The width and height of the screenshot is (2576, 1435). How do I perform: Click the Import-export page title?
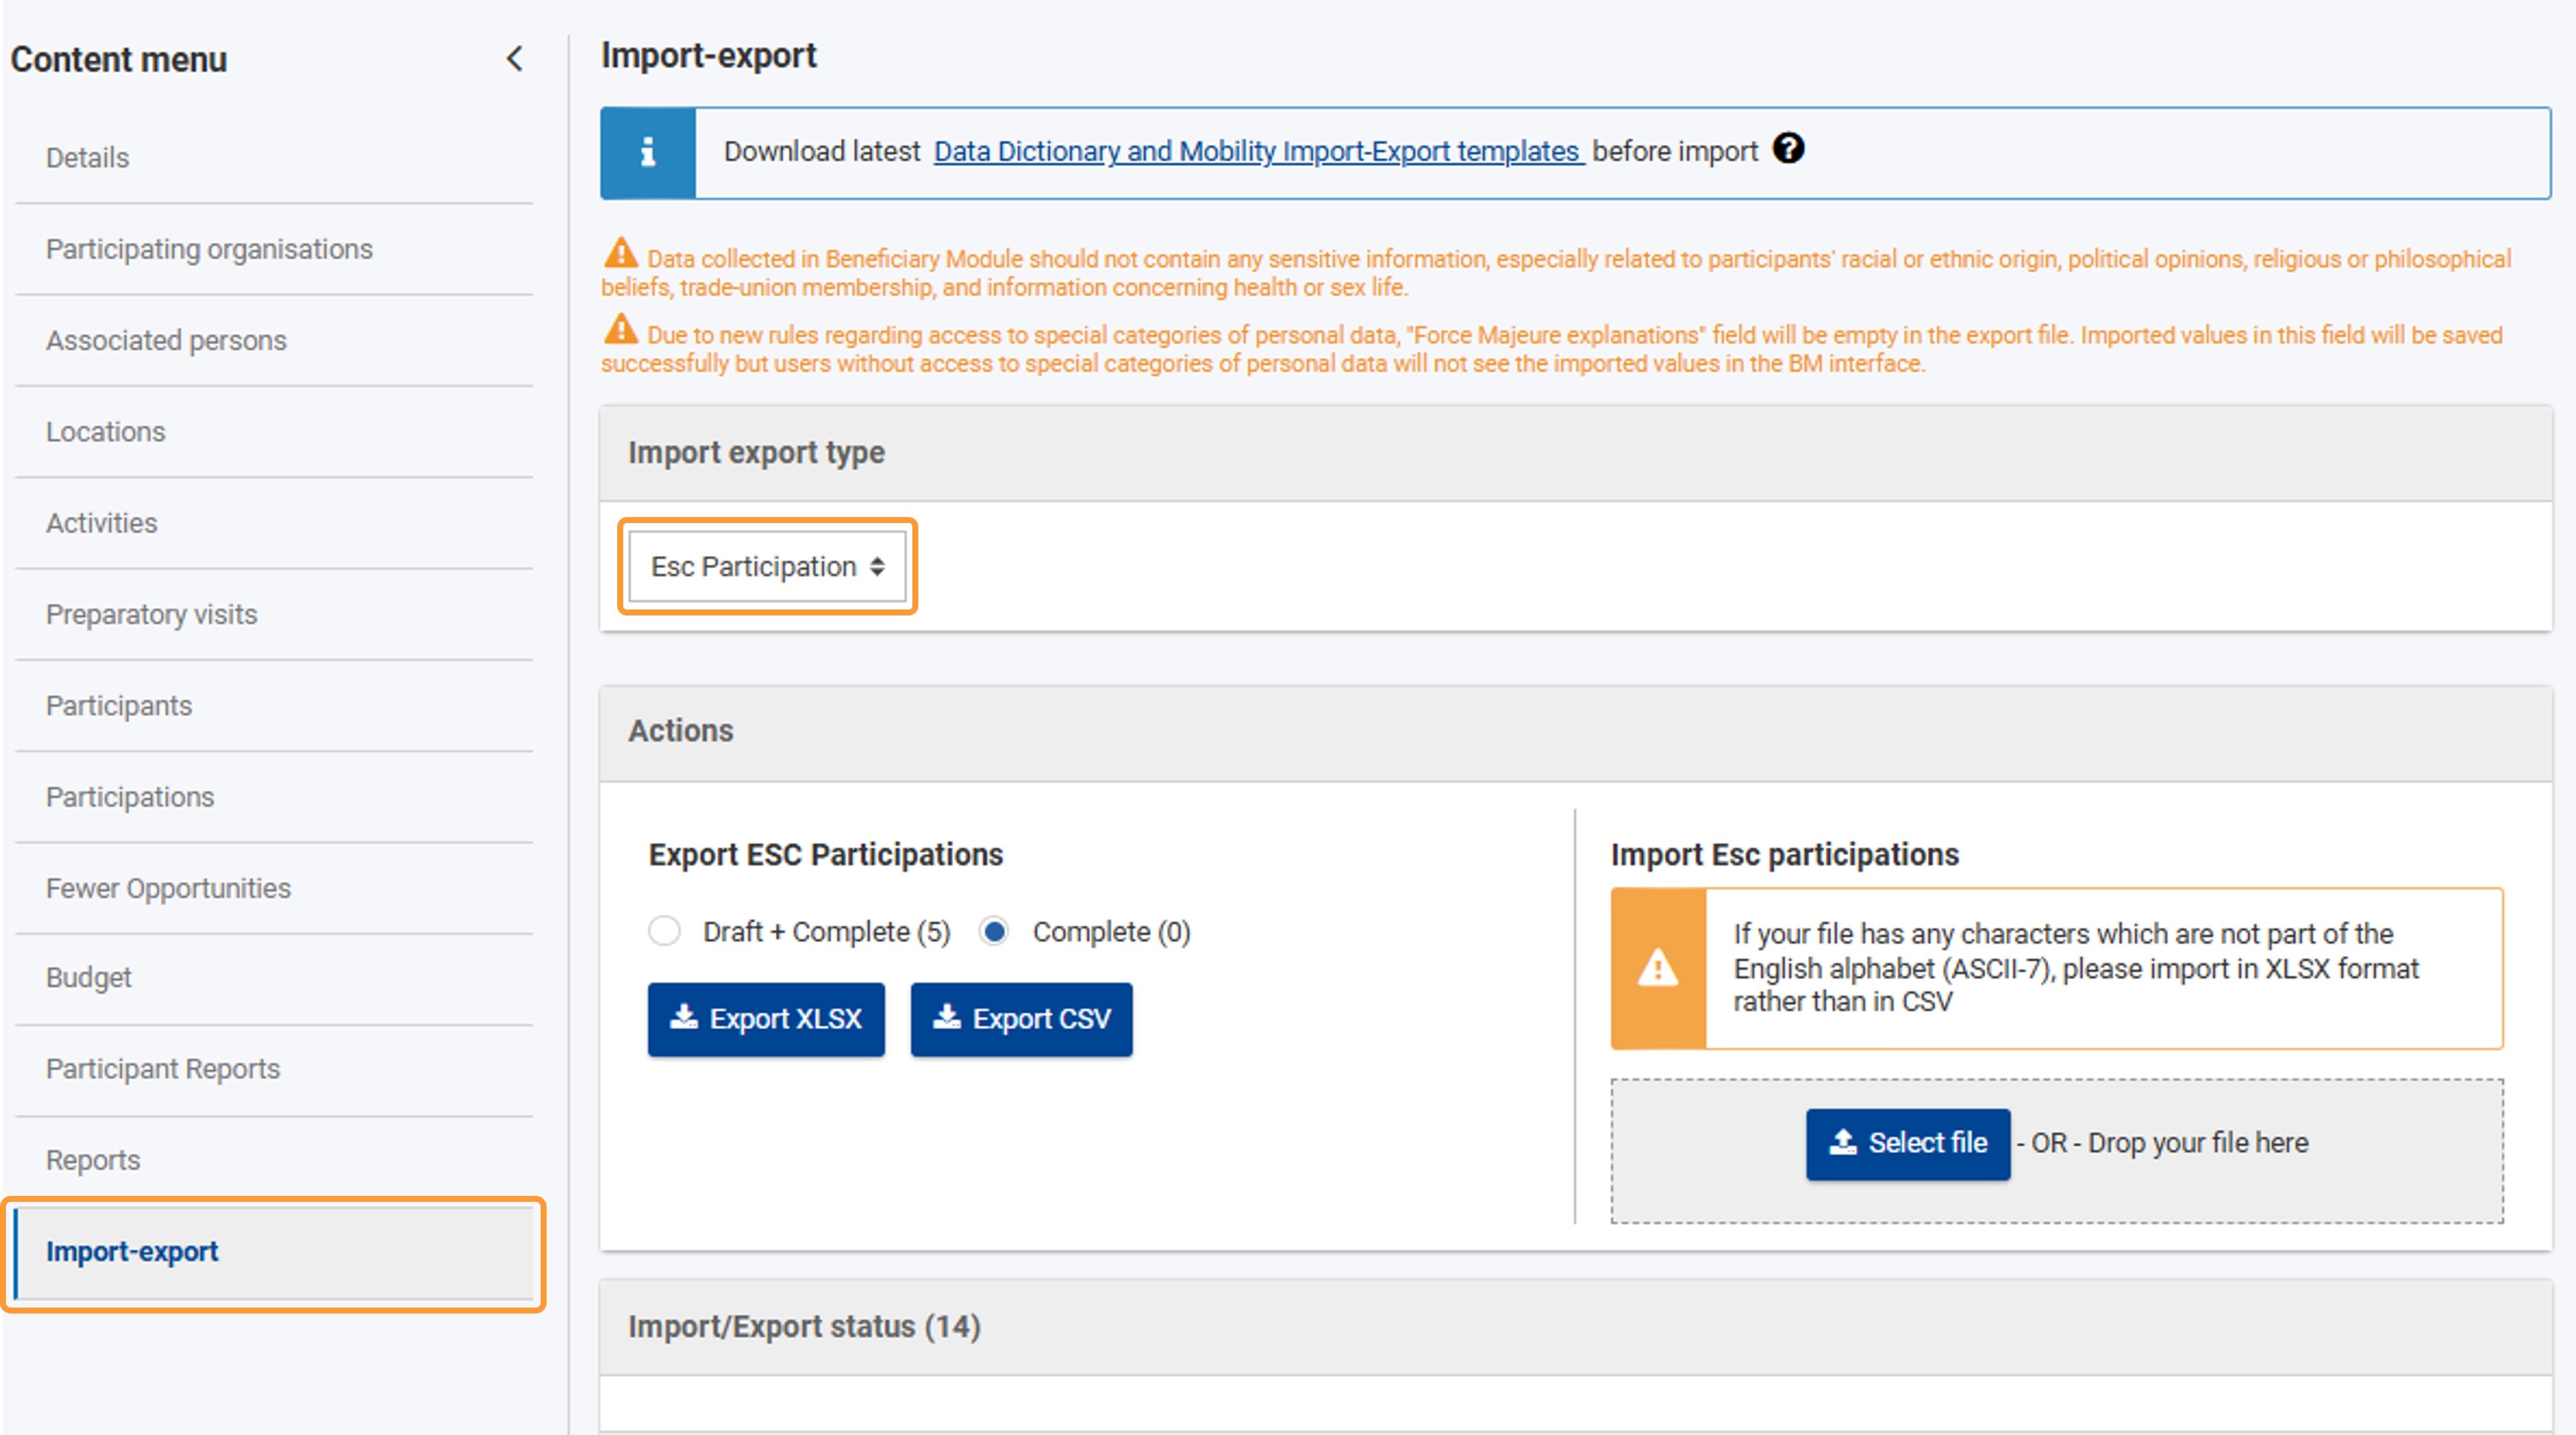(x=709, y=56)
